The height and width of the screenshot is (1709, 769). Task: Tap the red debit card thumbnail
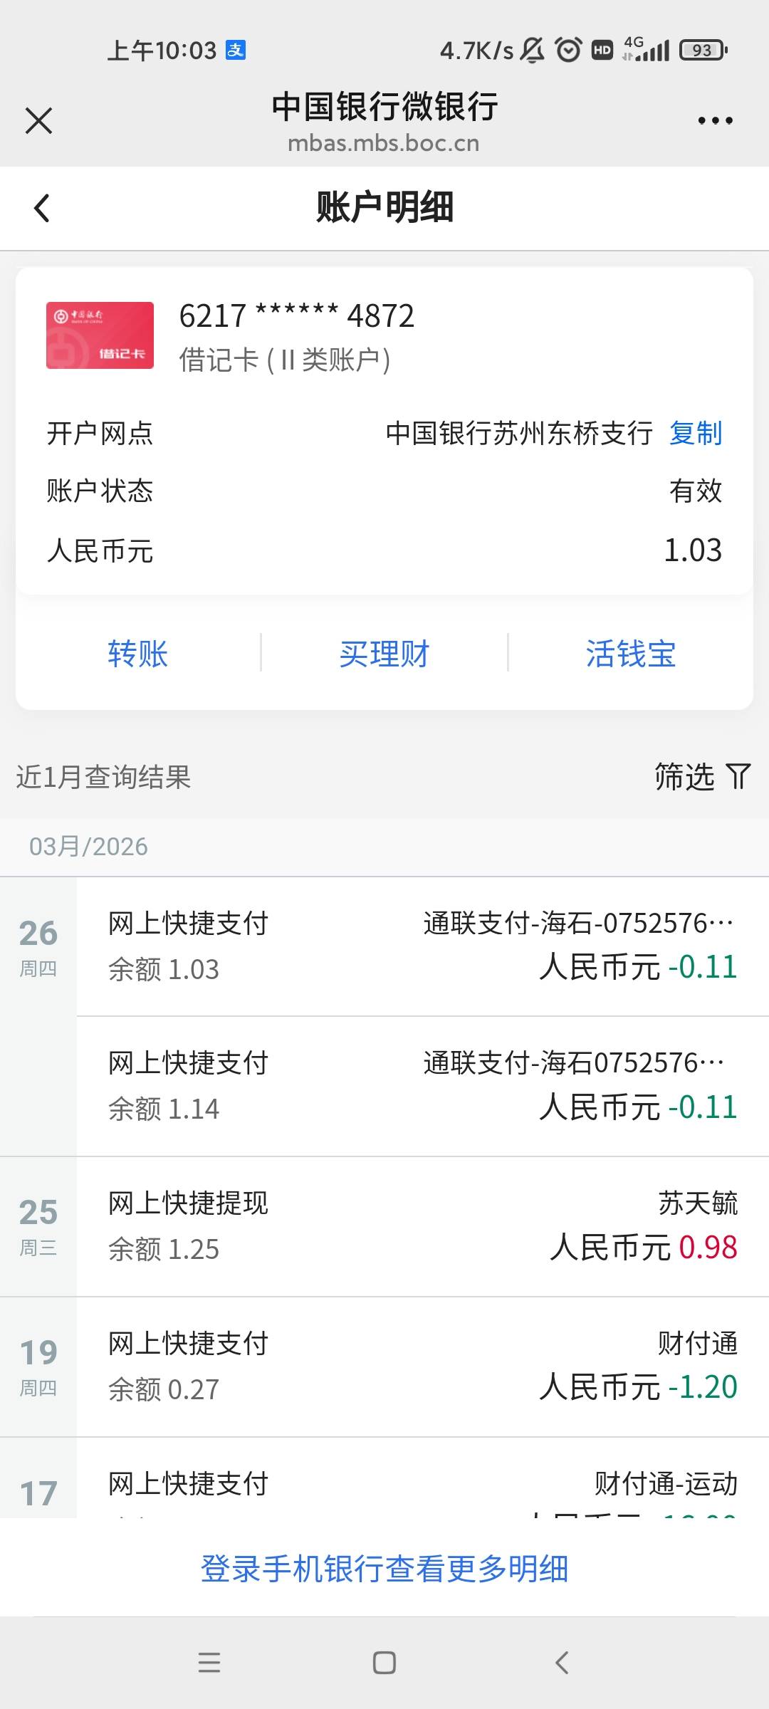click(x=100, y=335)
